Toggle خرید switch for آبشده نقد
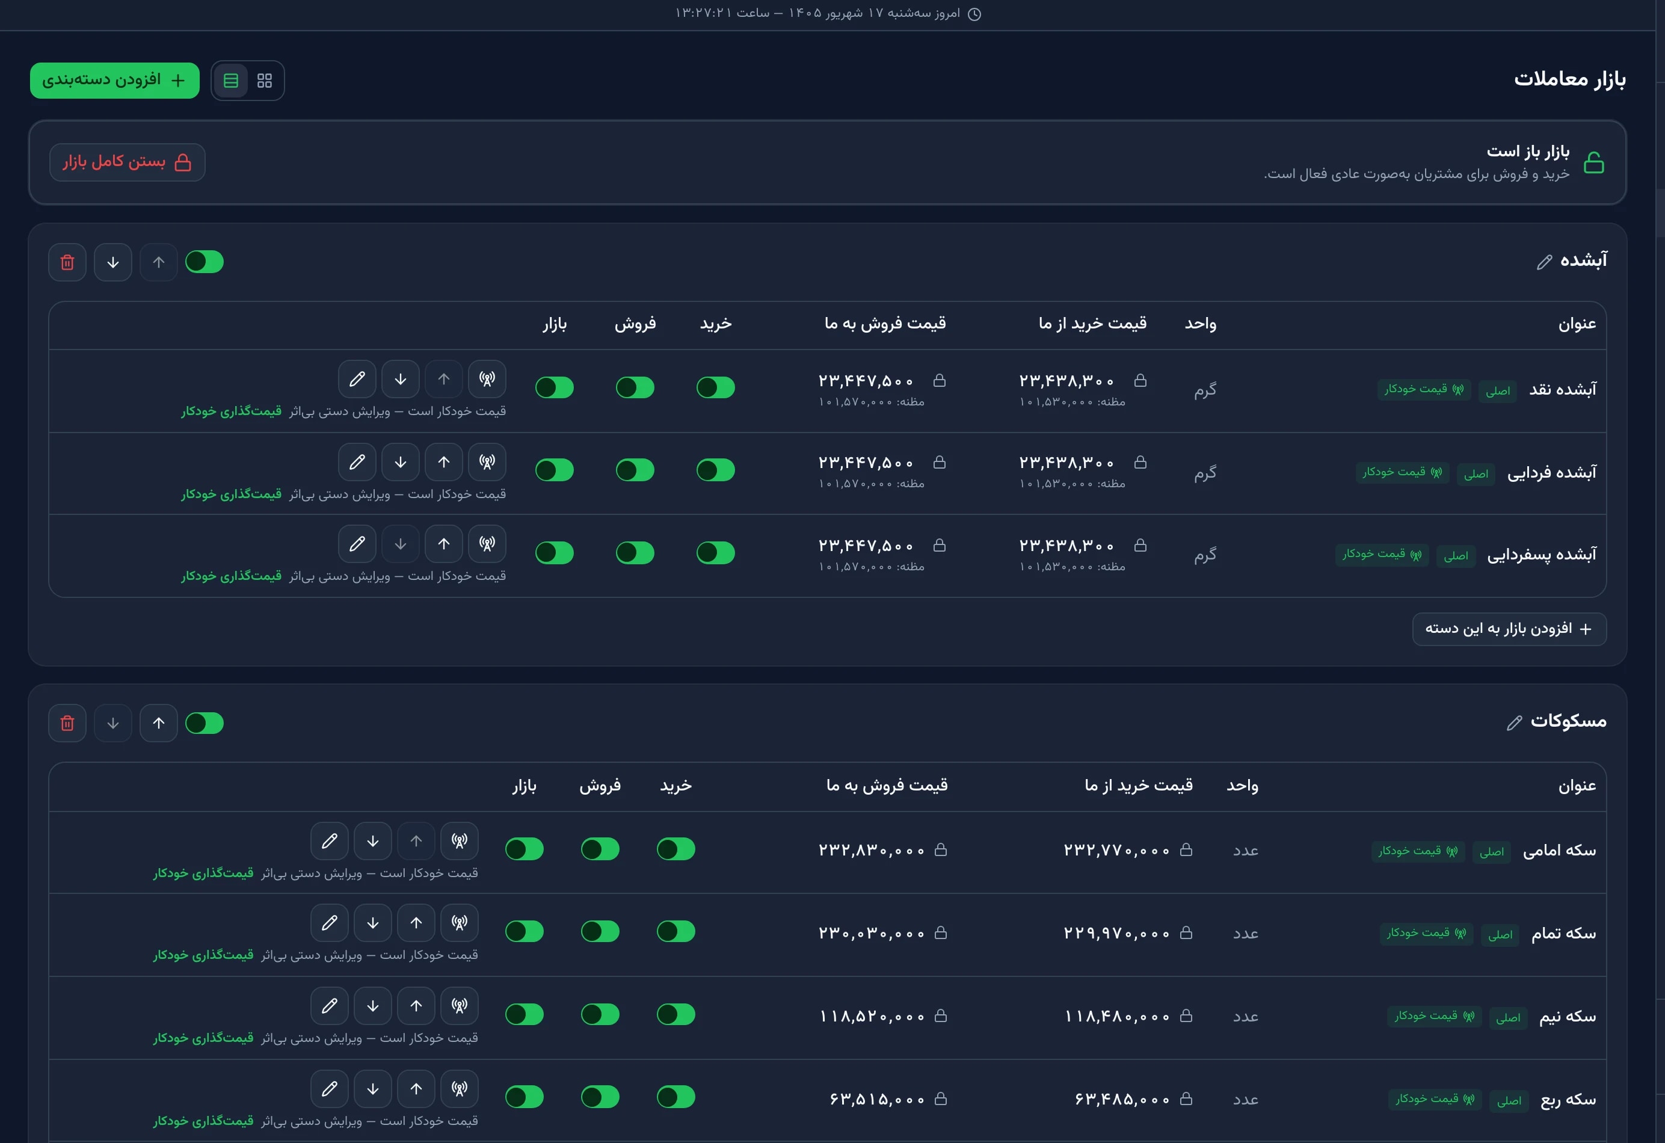Screen dimensions: 1665x1143 point(716,387)
